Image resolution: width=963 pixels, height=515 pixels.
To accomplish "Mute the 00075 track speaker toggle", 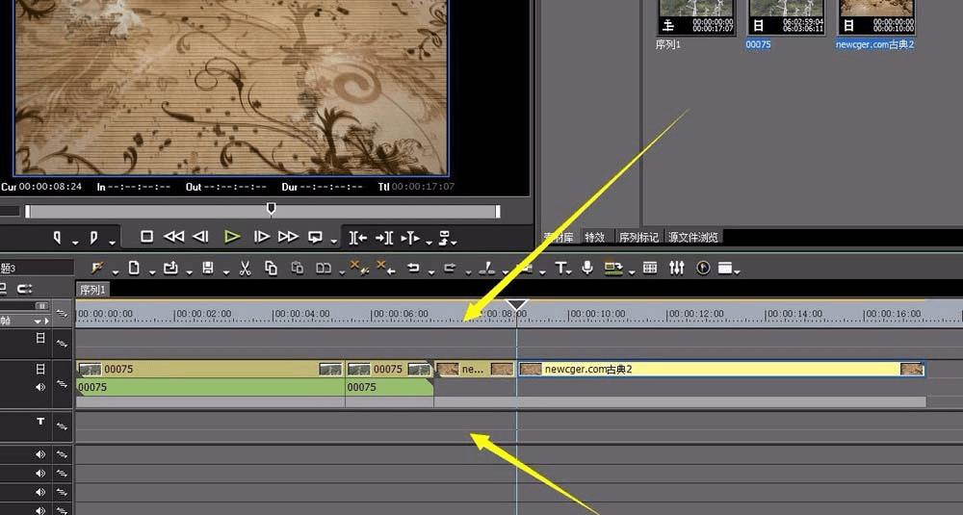I will [40, 387].
